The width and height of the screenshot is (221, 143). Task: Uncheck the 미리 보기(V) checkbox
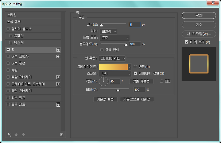tap(187, 42)
